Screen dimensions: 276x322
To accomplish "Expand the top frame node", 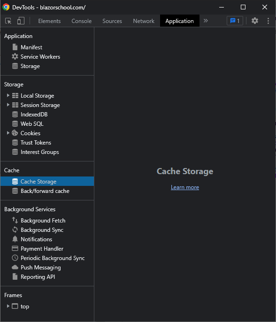I will [8, 306].
